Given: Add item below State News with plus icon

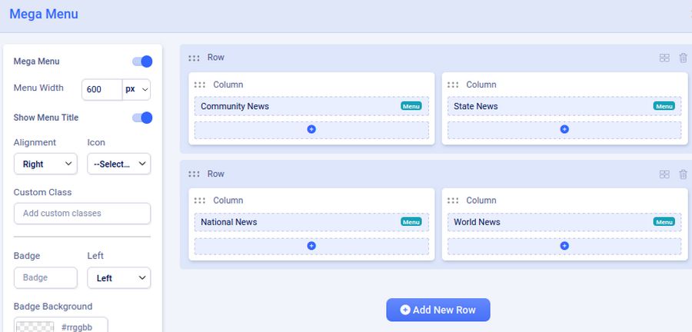Looking at the screenshot, I should (564, 130).
